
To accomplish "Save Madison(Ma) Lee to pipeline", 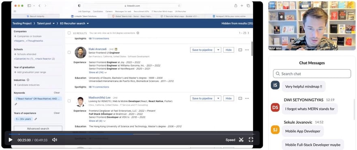I will [202, 99].
